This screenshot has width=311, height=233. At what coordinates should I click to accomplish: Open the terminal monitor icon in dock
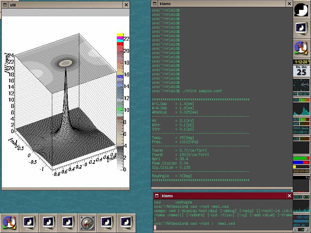(302, 29)
